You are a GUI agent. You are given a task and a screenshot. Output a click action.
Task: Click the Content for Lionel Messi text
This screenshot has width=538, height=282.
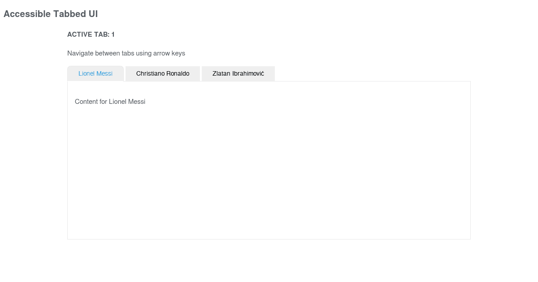click(x=110, y=102)
